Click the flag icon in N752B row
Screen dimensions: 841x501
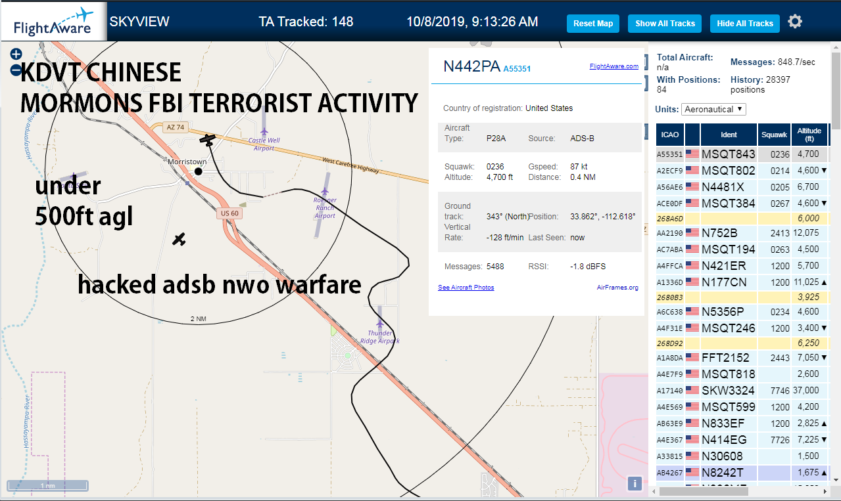[692, 232]
